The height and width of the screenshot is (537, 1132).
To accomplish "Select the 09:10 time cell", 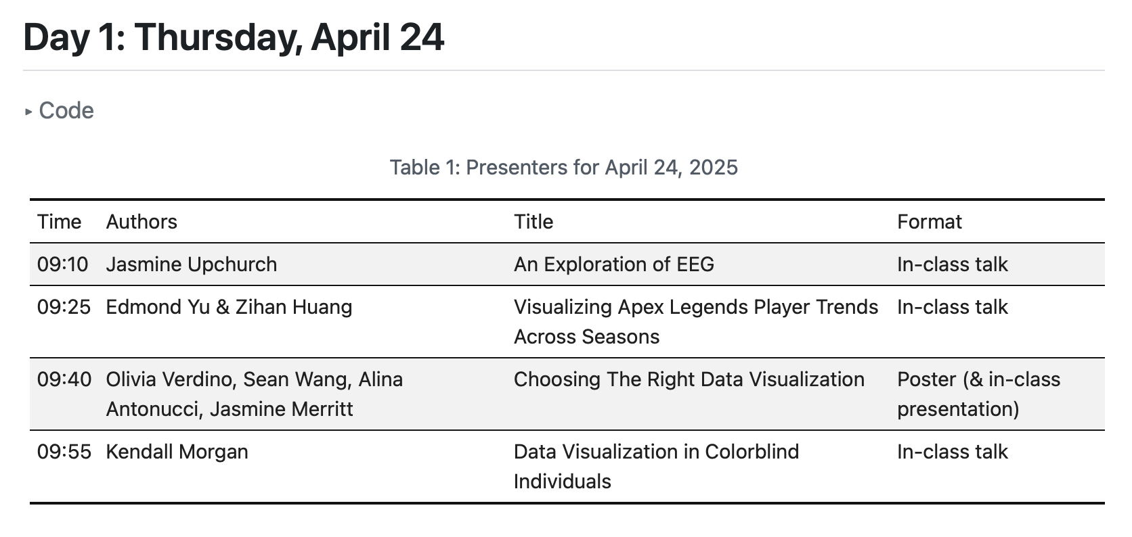I will click(x=62, y=264).
